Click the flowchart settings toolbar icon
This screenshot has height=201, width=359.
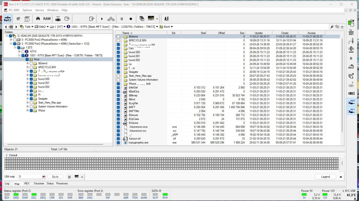coord(111,19)
